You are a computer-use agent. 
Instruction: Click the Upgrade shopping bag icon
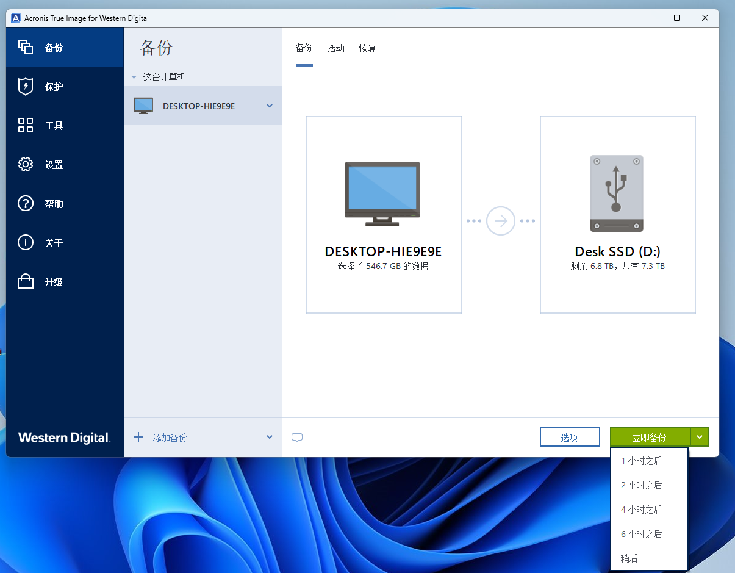tap(25, 282)
